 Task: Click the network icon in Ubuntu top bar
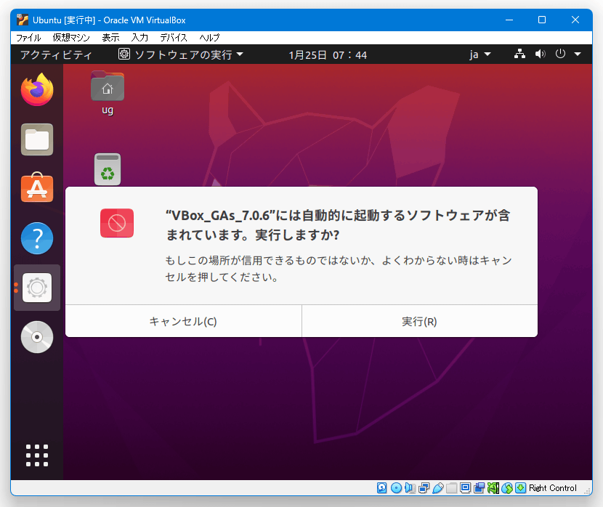(x=519, y=54)
